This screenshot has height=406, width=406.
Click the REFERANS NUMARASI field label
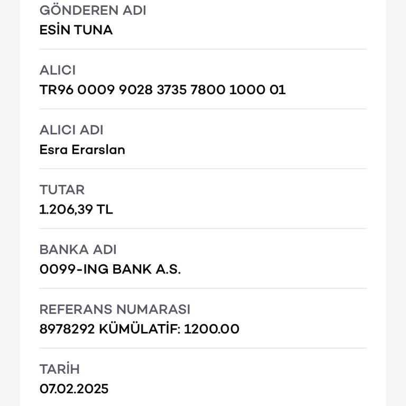tap(115, 309)
